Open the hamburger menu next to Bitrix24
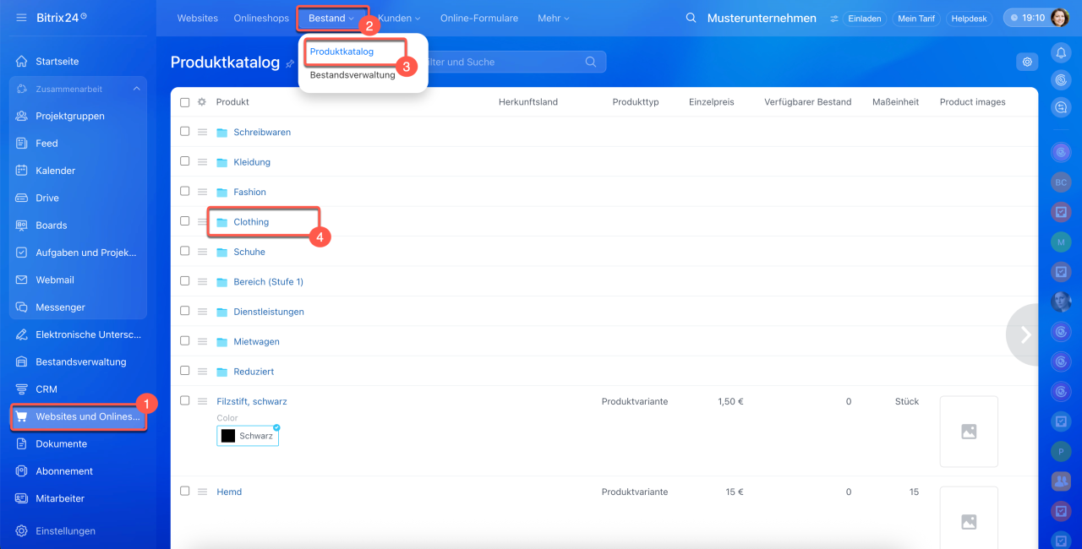Image resolution: width=1082 pixels, height=549 pixels. point(21,17)
